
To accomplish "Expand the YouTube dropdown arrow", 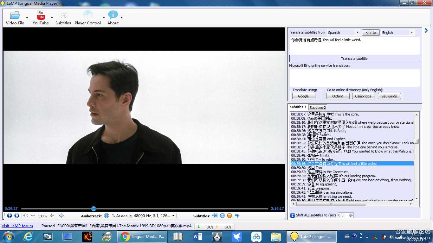I will pos(52,18).
